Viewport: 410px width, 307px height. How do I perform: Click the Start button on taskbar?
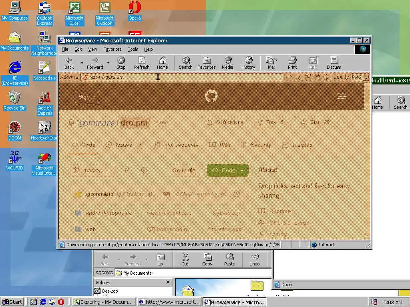point(13,302)
